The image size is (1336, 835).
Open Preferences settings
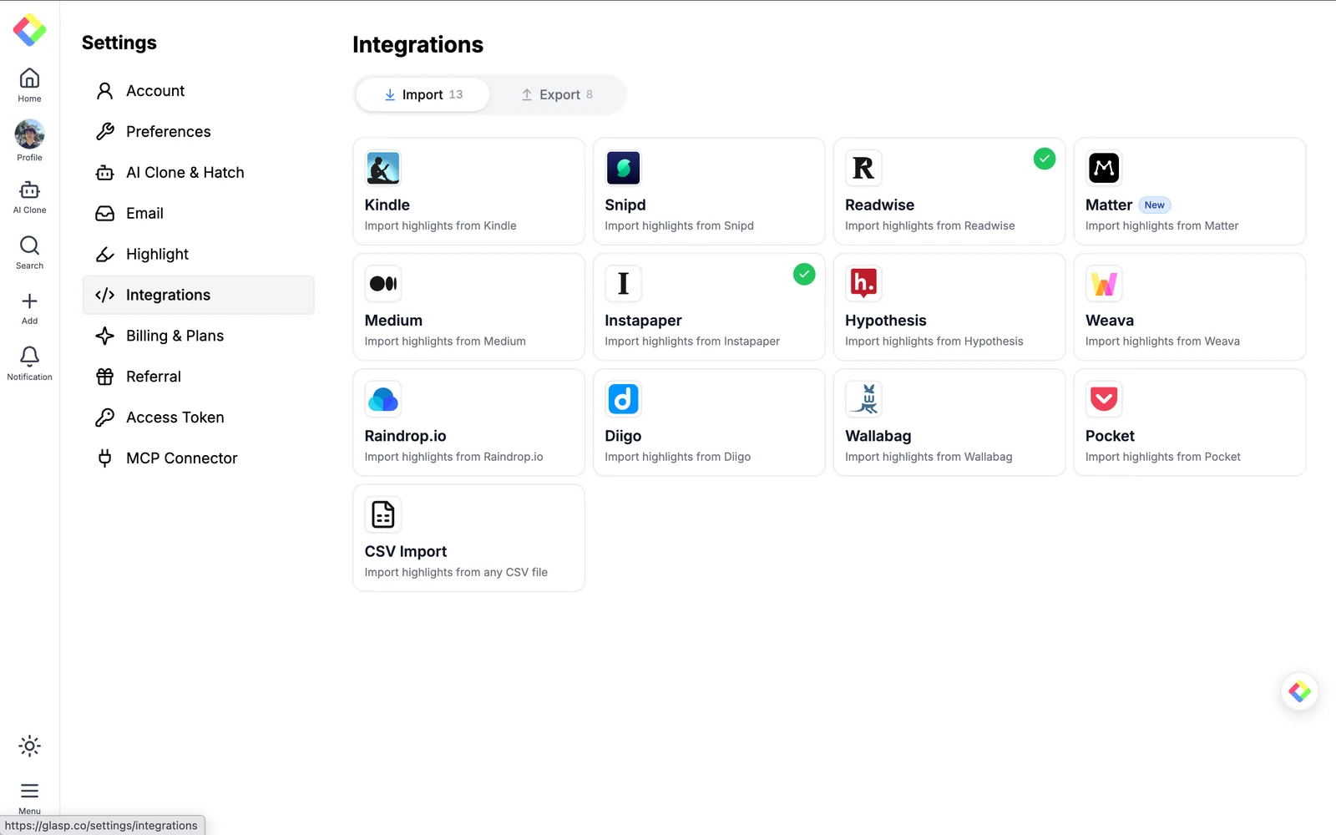(199, 132)
